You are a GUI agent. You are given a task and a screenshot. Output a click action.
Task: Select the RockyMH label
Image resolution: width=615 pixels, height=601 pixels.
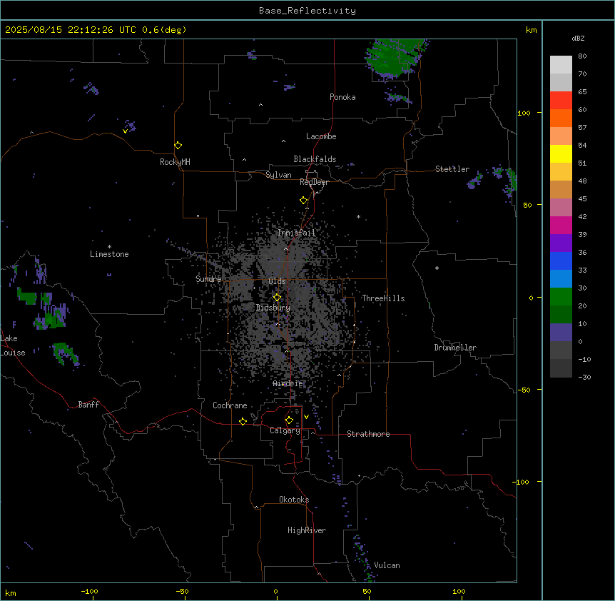(175, 162)
